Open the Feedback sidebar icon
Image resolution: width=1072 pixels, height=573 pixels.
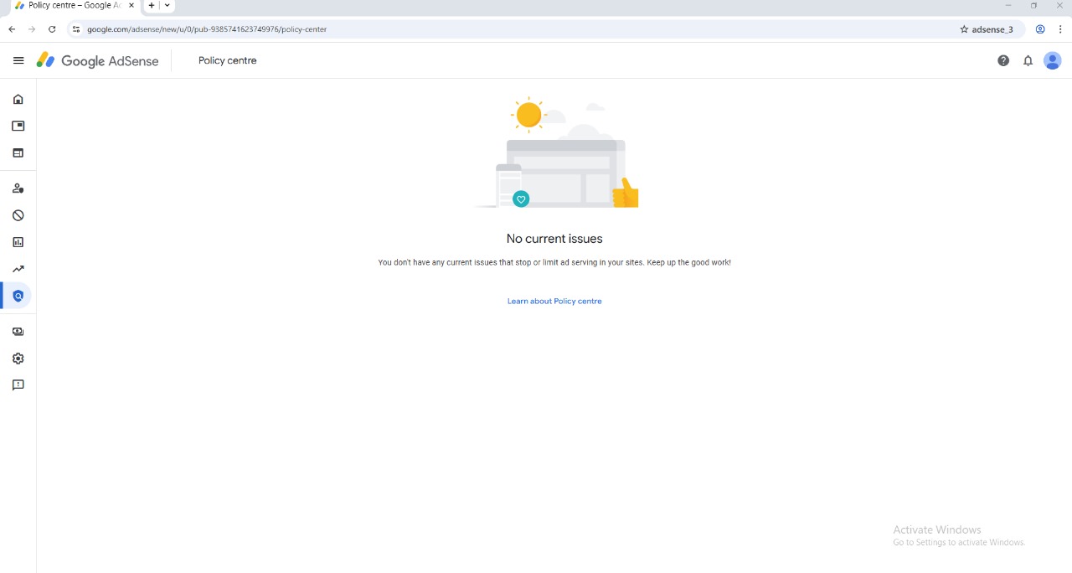pyautogui.click(x=18, y=385)
